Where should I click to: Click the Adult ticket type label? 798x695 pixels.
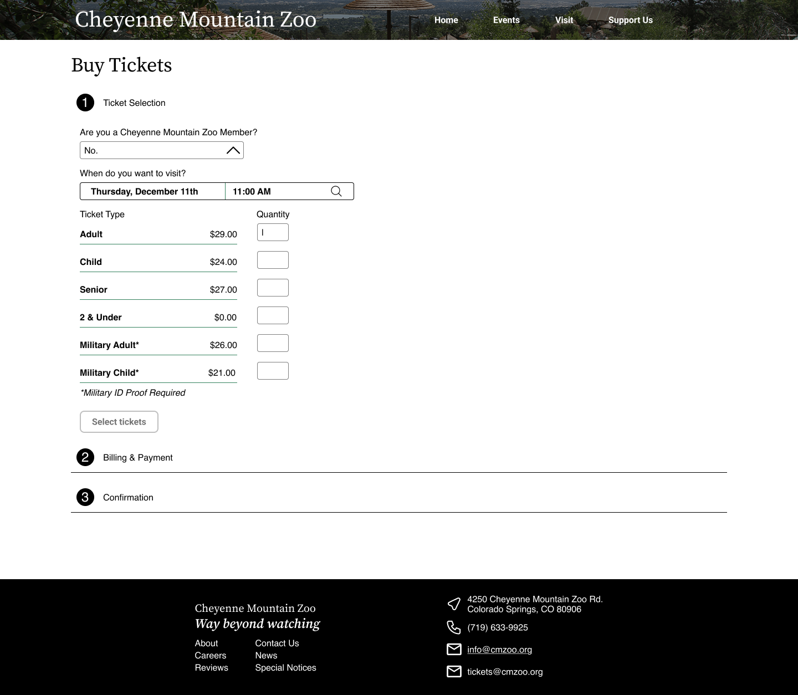point(91,234)
